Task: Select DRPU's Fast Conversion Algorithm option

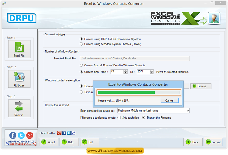Action: [81, 39]
